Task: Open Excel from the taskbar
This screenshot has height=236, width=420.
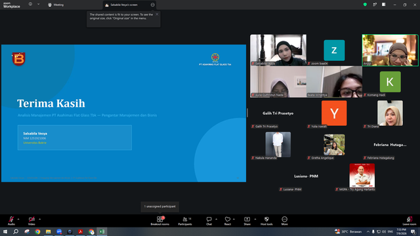Action: [x=102, y=231]
